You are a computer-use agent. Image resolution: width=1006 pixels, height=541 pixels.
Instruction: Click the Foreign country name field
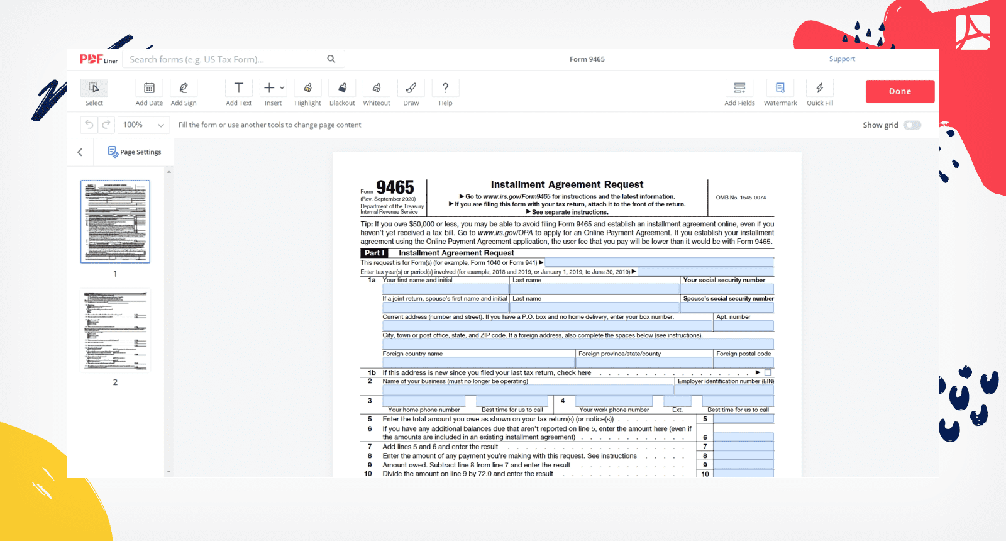(x=479, y=363)
